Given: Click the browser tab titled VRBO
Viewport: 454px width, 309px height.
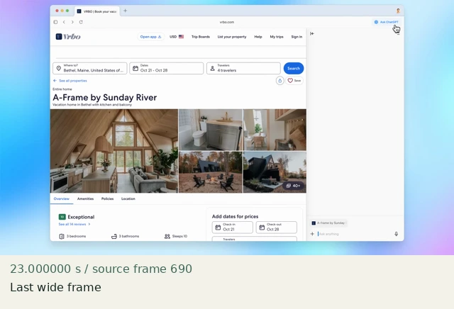Looking at the screenshot, I should point(97,11).
